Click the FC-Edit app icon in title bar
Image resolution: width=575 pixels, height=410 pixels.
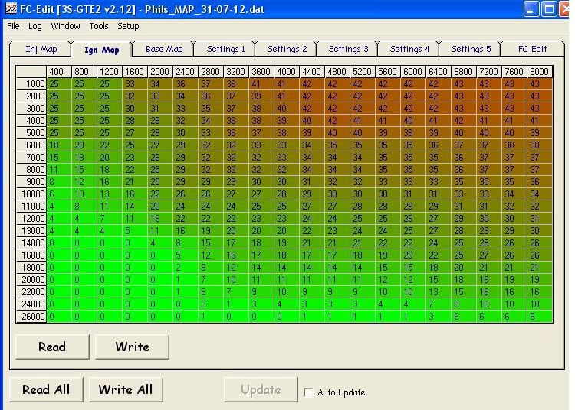(x=10, y=9)
